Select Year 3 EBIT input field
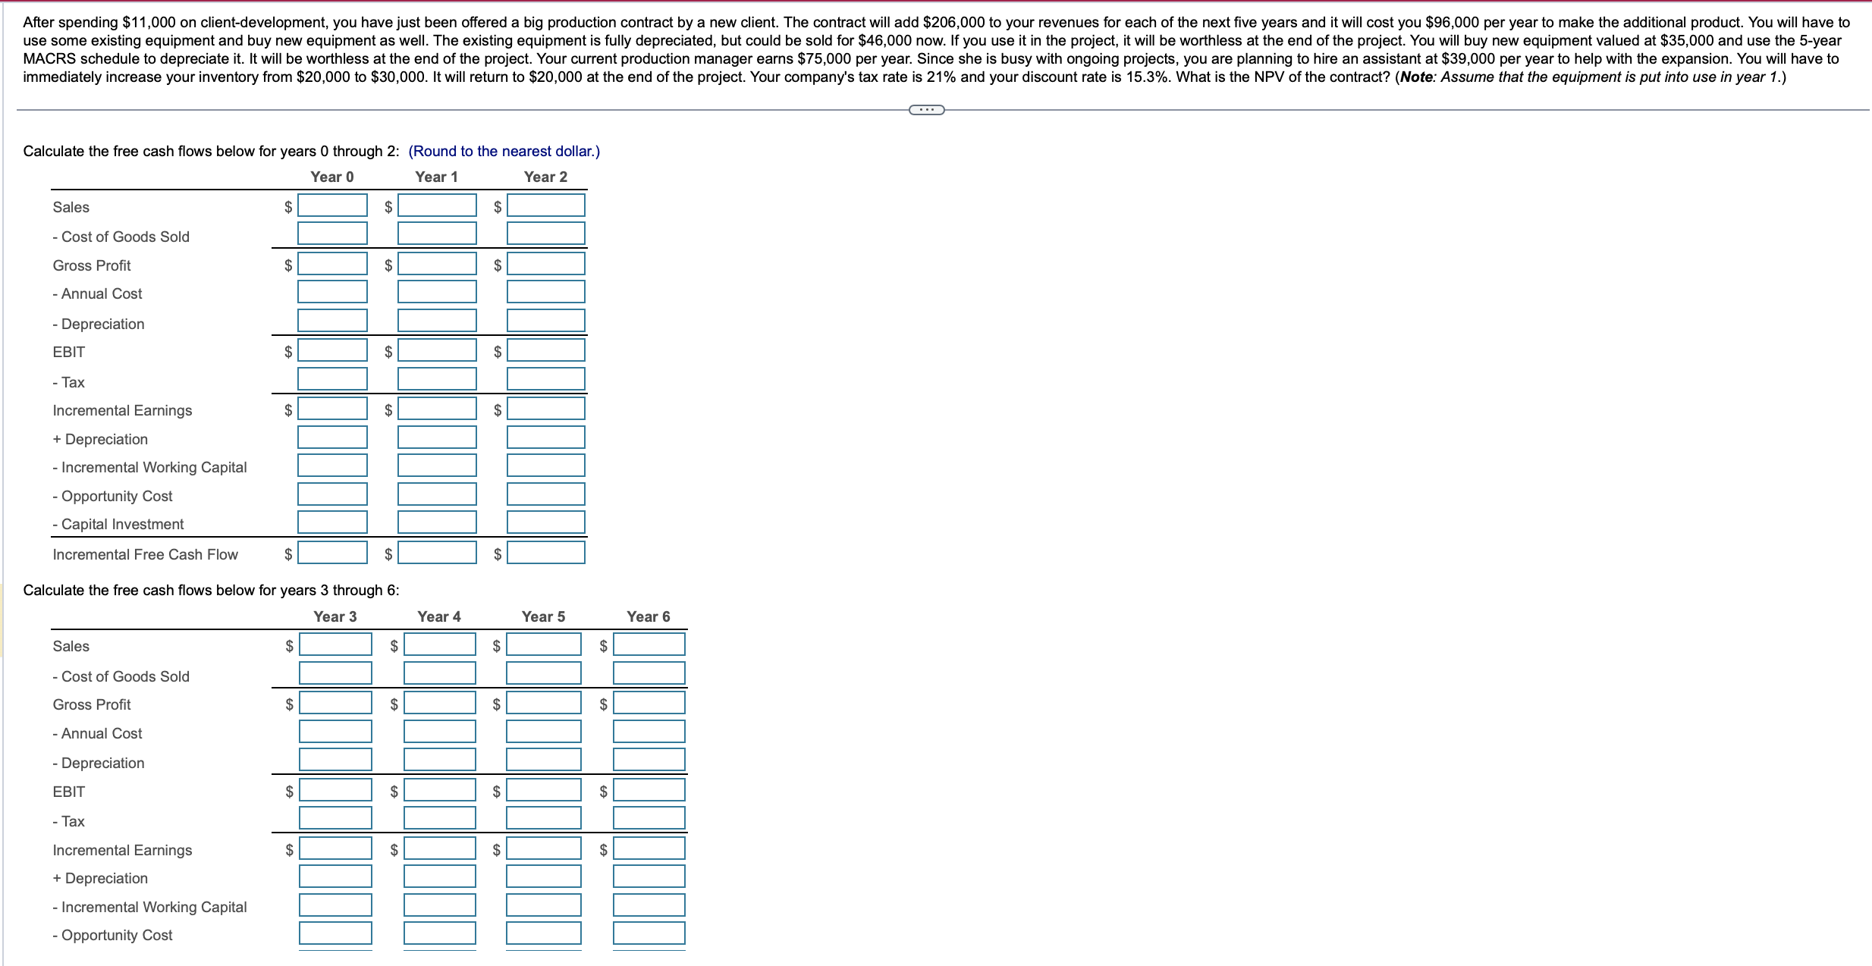The width and height of the screenshot is (1872, 966). tap(335, 790)
